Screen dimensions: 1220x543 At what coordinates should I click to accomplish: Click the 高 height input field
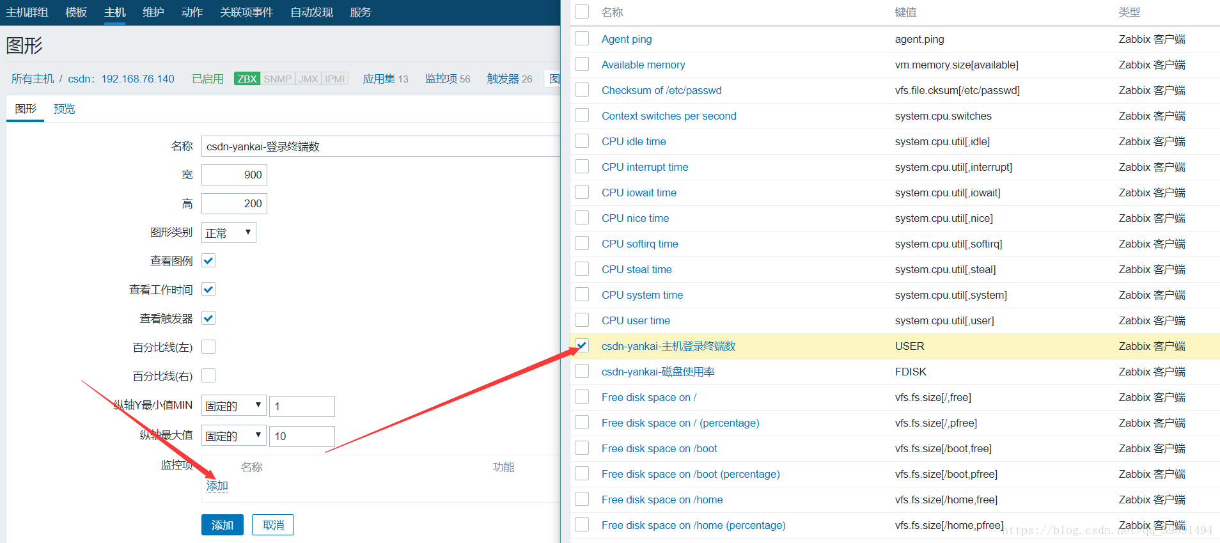tap(234, 203)
